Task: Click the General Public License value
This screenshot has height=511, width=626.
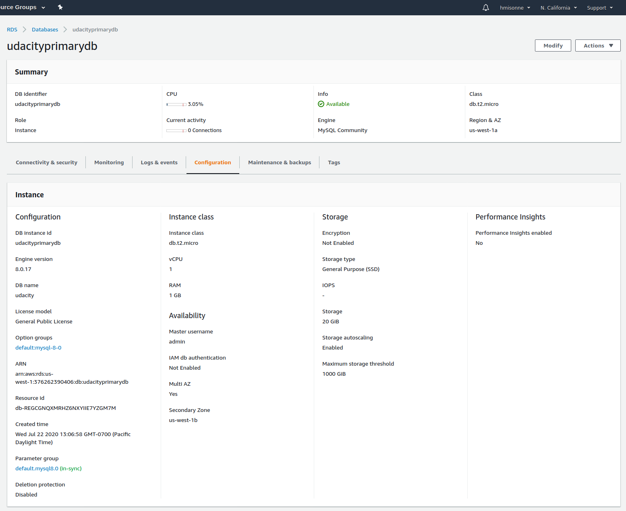Action: click(44, 321)
